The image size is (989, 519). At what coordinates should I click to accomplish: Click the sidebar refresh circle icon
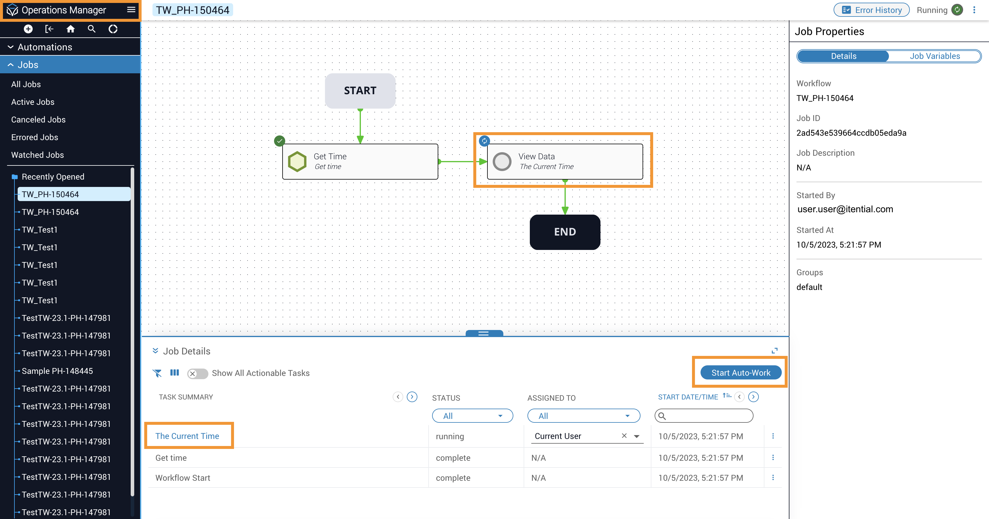click(113, 29)
